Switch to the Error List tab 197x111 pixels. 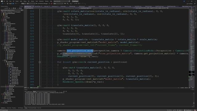coord(39,108)
